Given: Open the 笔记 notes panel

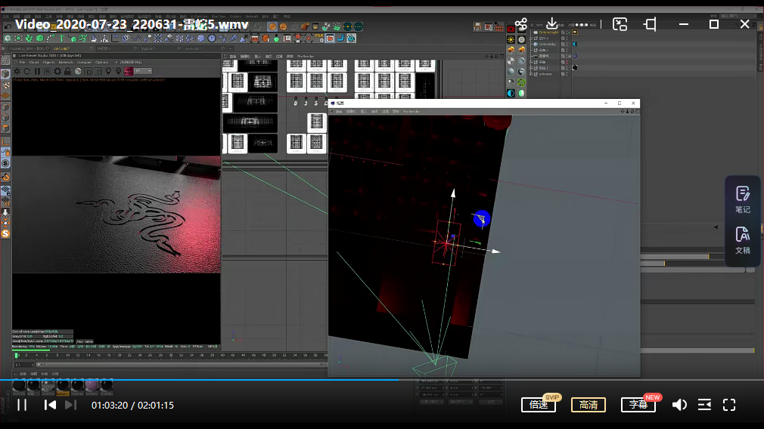Looking at the screenshot, I should [x=743, y=200].
